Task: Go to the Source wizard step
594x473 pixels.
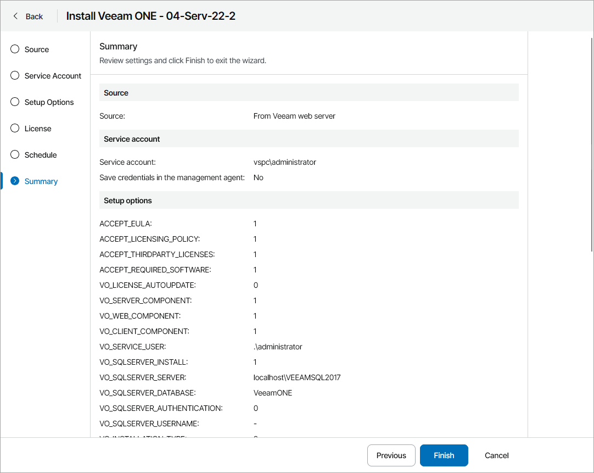Action: (x=37, y=49)
